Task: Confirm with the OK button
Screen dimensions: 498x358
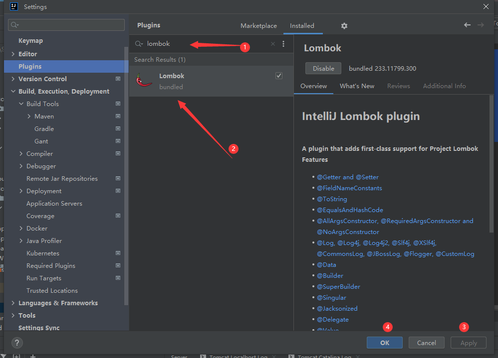Action: click(x=384, y=343)
